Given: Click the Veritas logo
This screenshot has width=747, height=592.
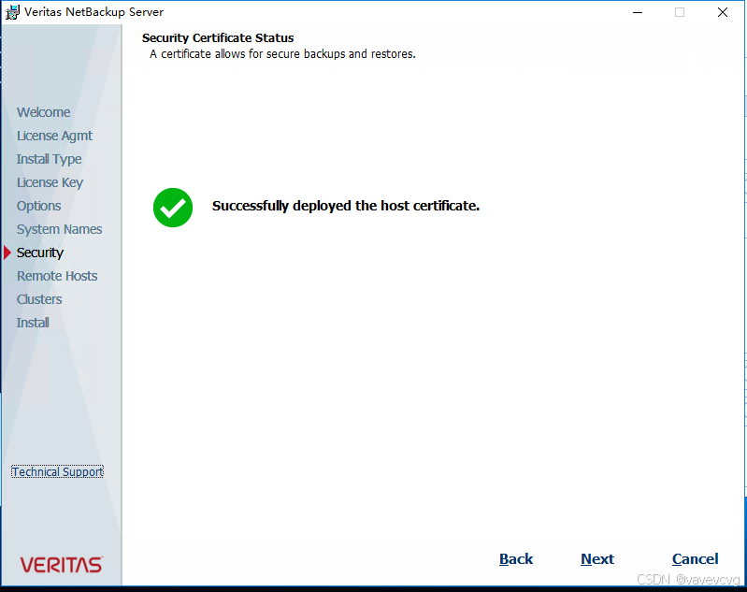Looking at the screenshot, I should pos(61,565).
